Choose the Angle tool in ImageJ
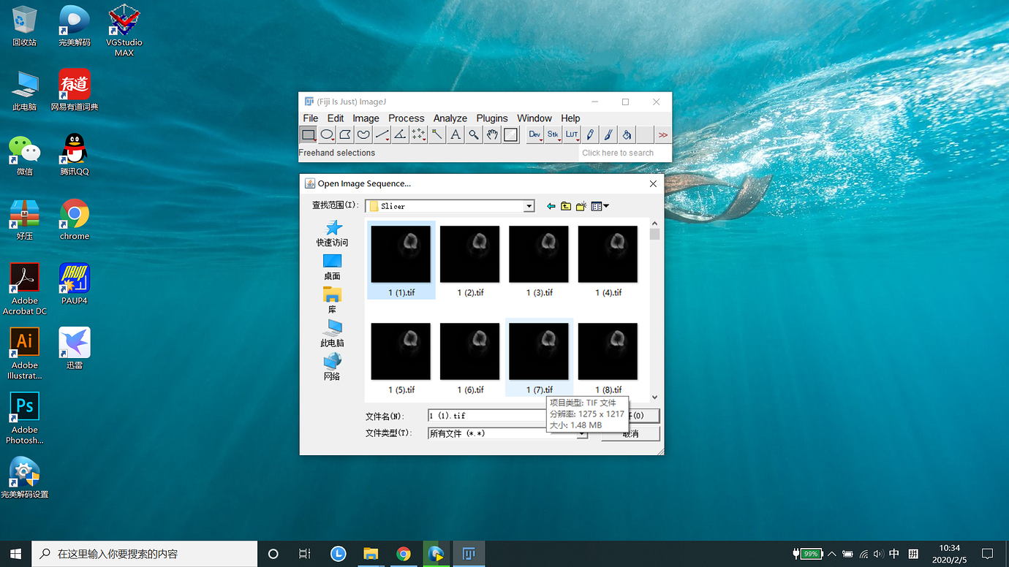Screen dimensions: 1009x567 point(400,134)
